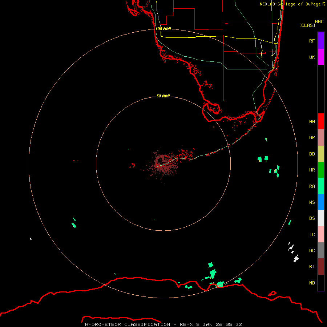Screen dimensions: 327x327
Task: Click the BI legend label
Action: (x=312, y=267)
